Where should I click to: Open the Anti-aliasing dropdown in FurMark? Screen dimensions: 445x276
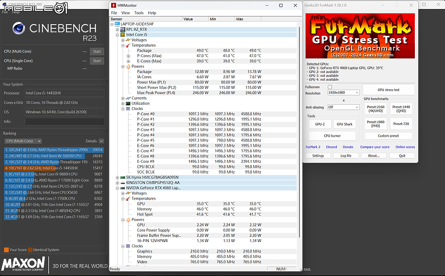pyautogui.click(x=344, y=107)
